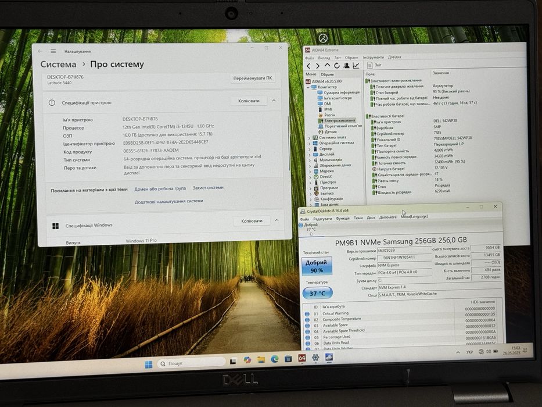Viewport: 542px width, 407px height.
Task: Click the AIDA64 up-level arrow icon
Action: pyautogui.click(x=327, y=65)
